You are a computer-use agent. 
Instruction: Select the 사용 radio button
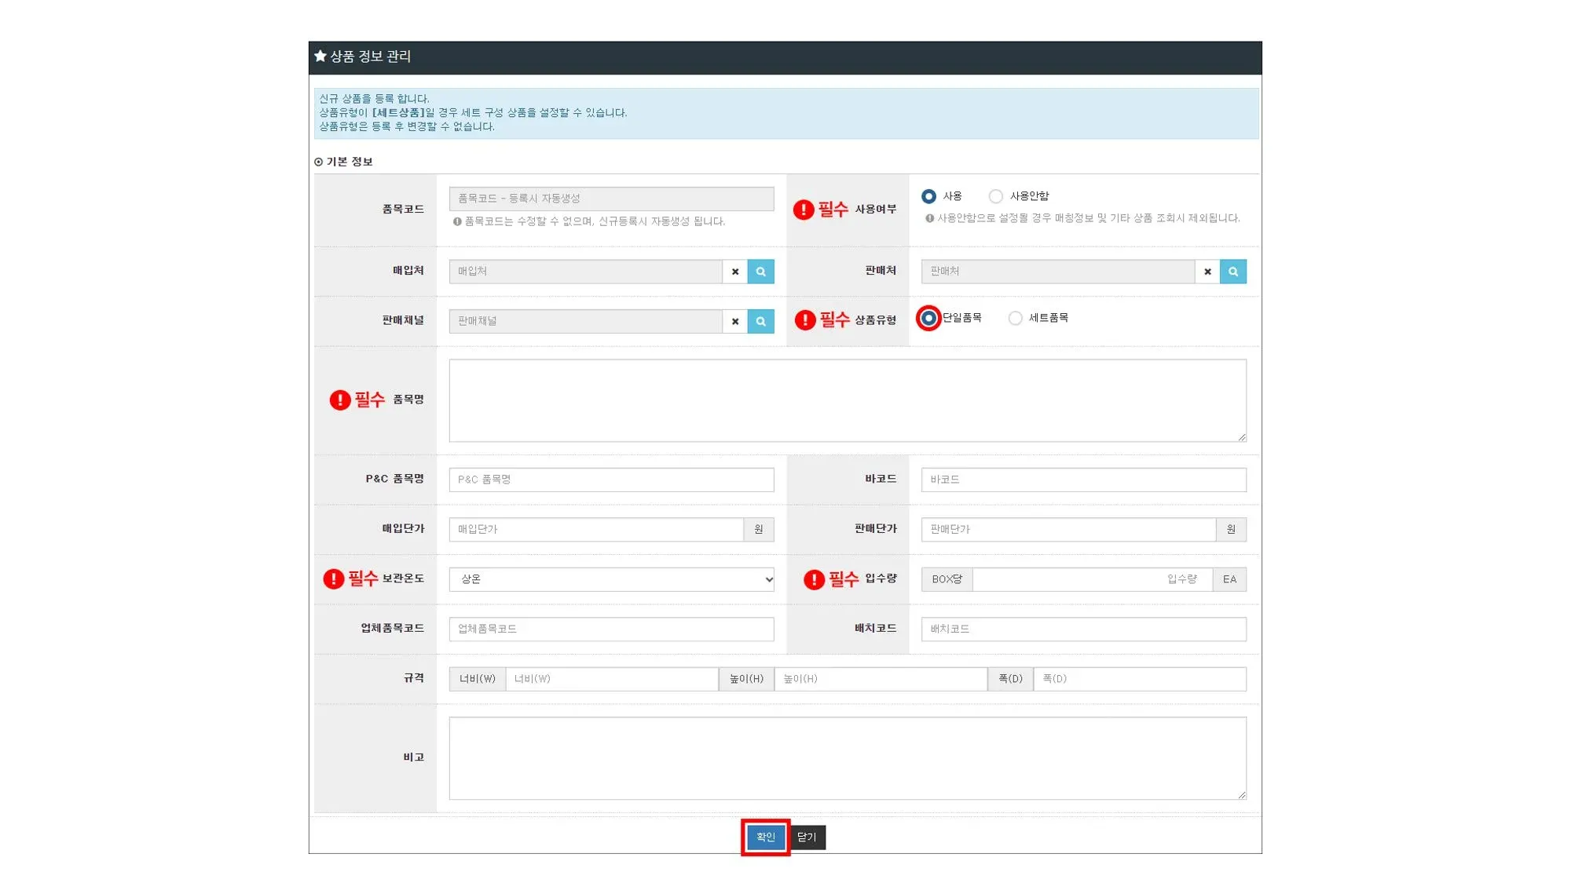tap(928, 196)
